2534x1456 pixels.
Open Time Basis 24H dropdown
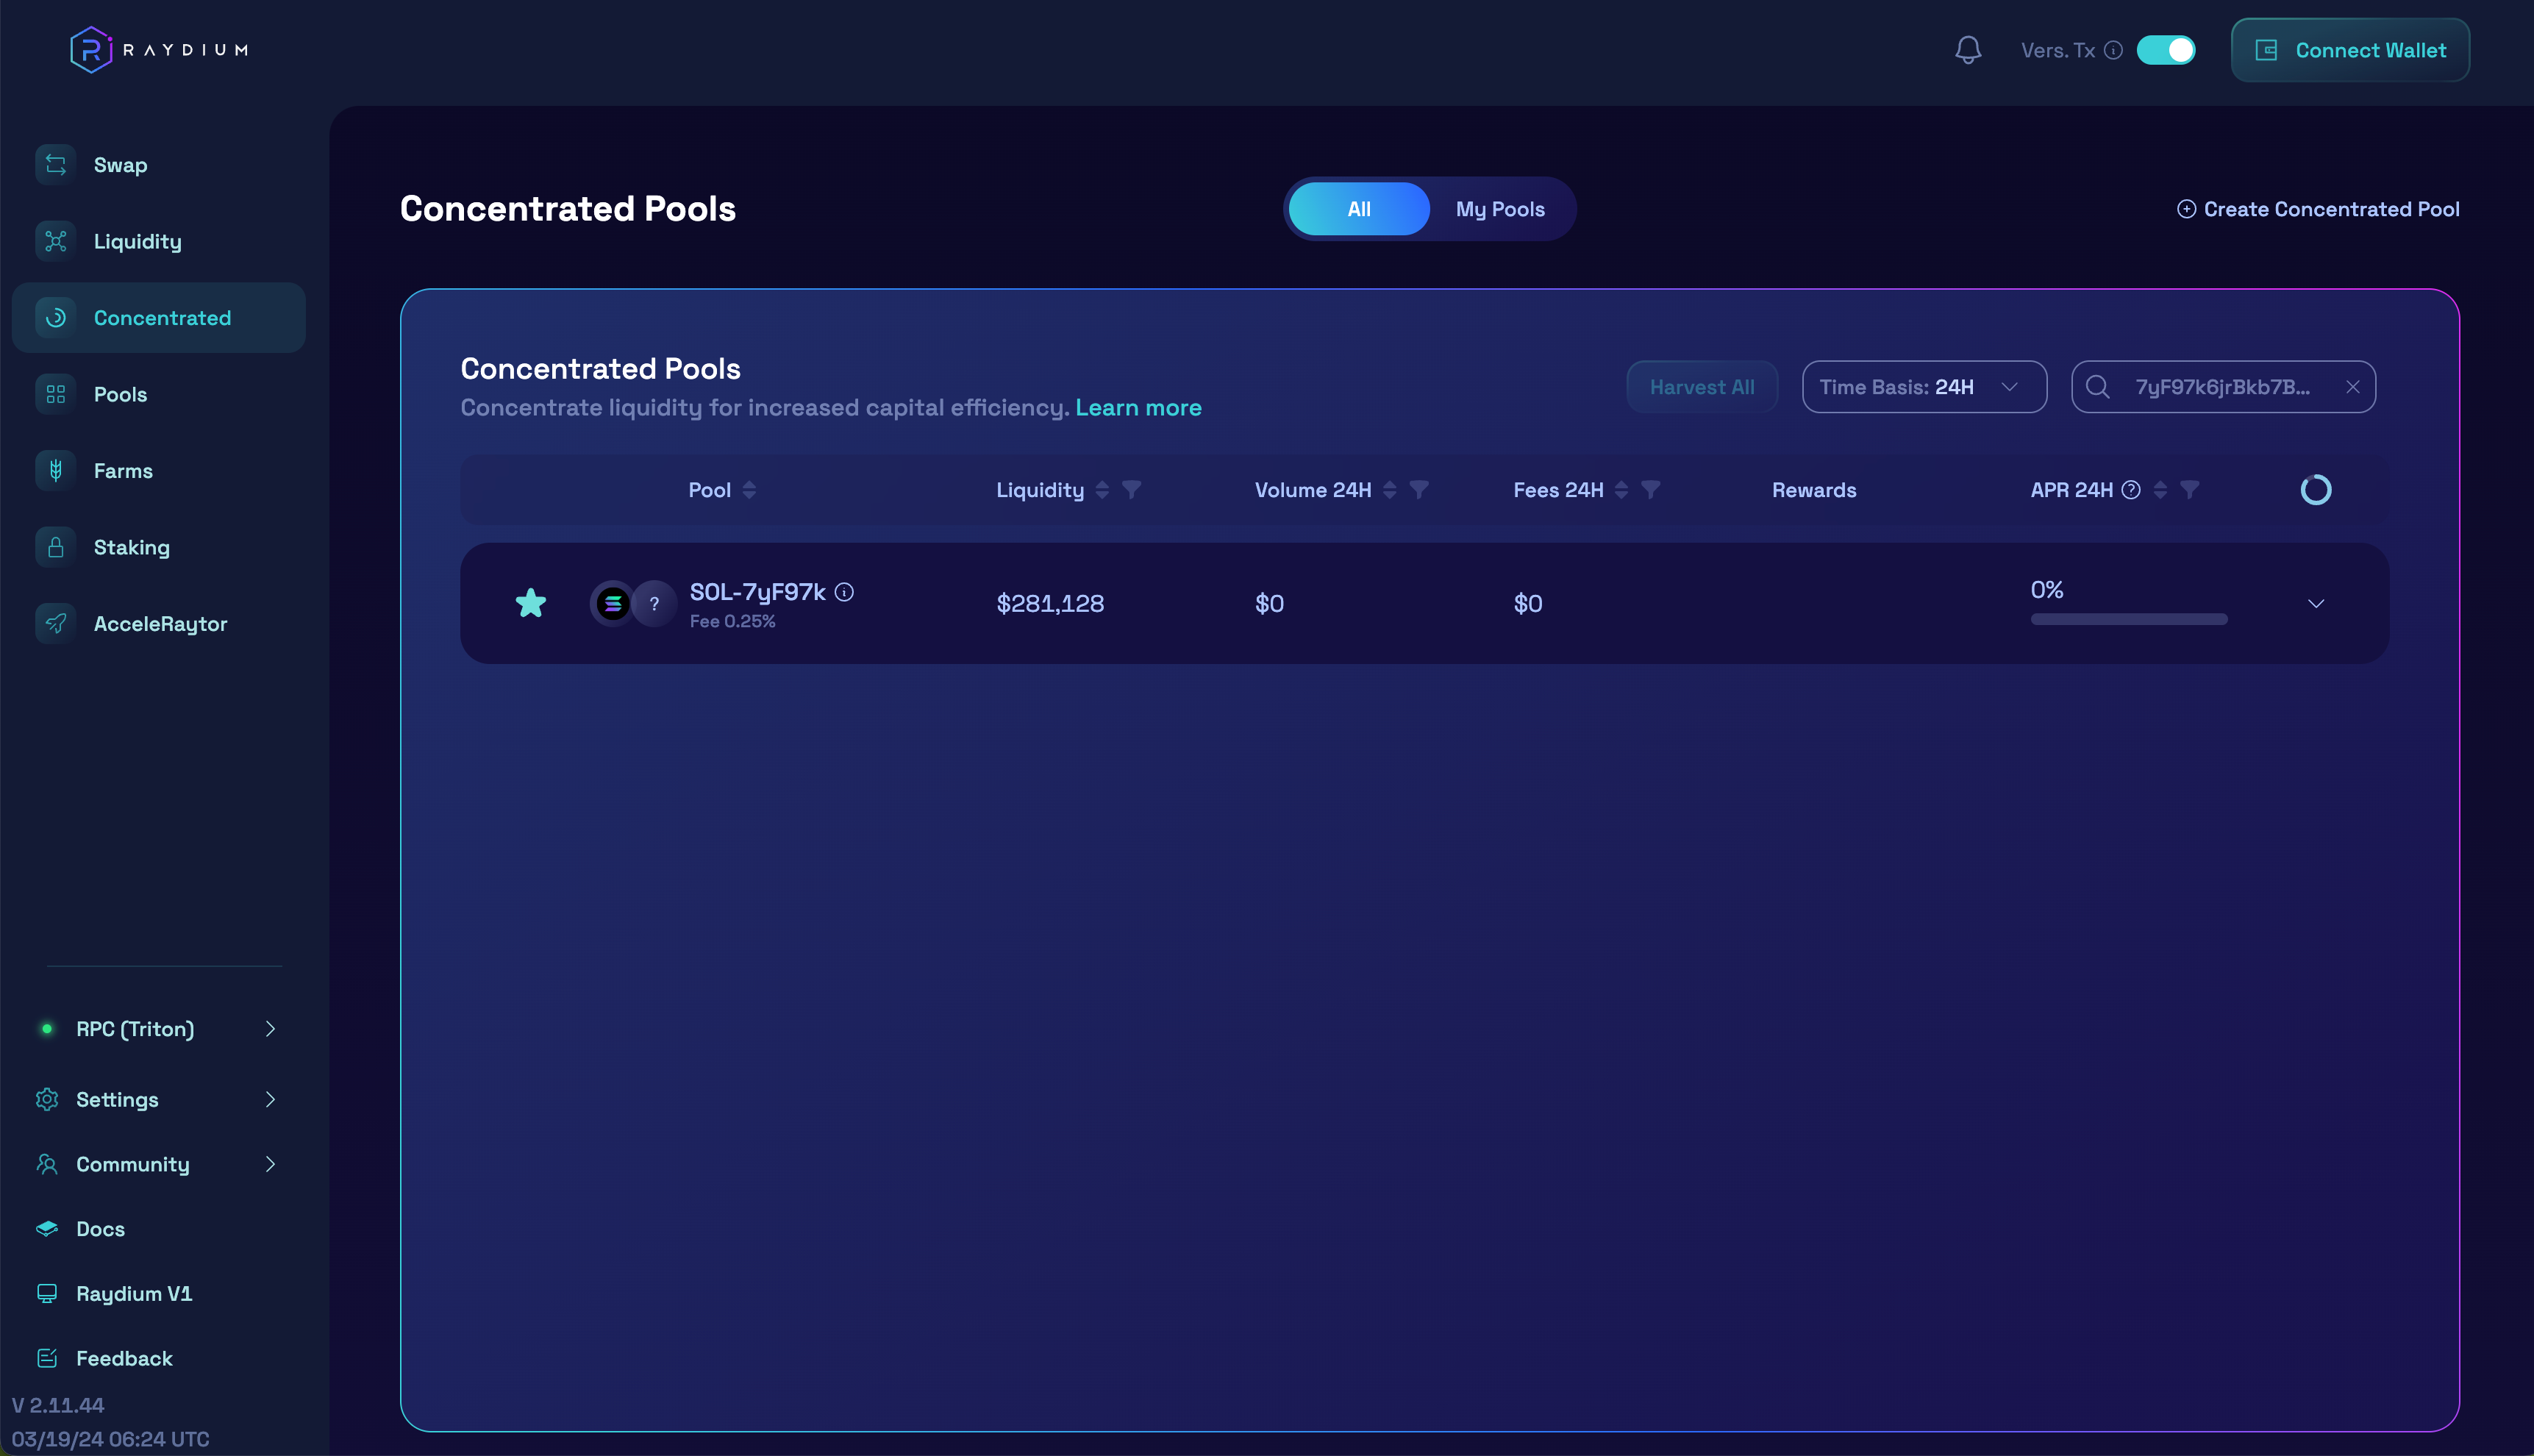tap(1923, 387)
